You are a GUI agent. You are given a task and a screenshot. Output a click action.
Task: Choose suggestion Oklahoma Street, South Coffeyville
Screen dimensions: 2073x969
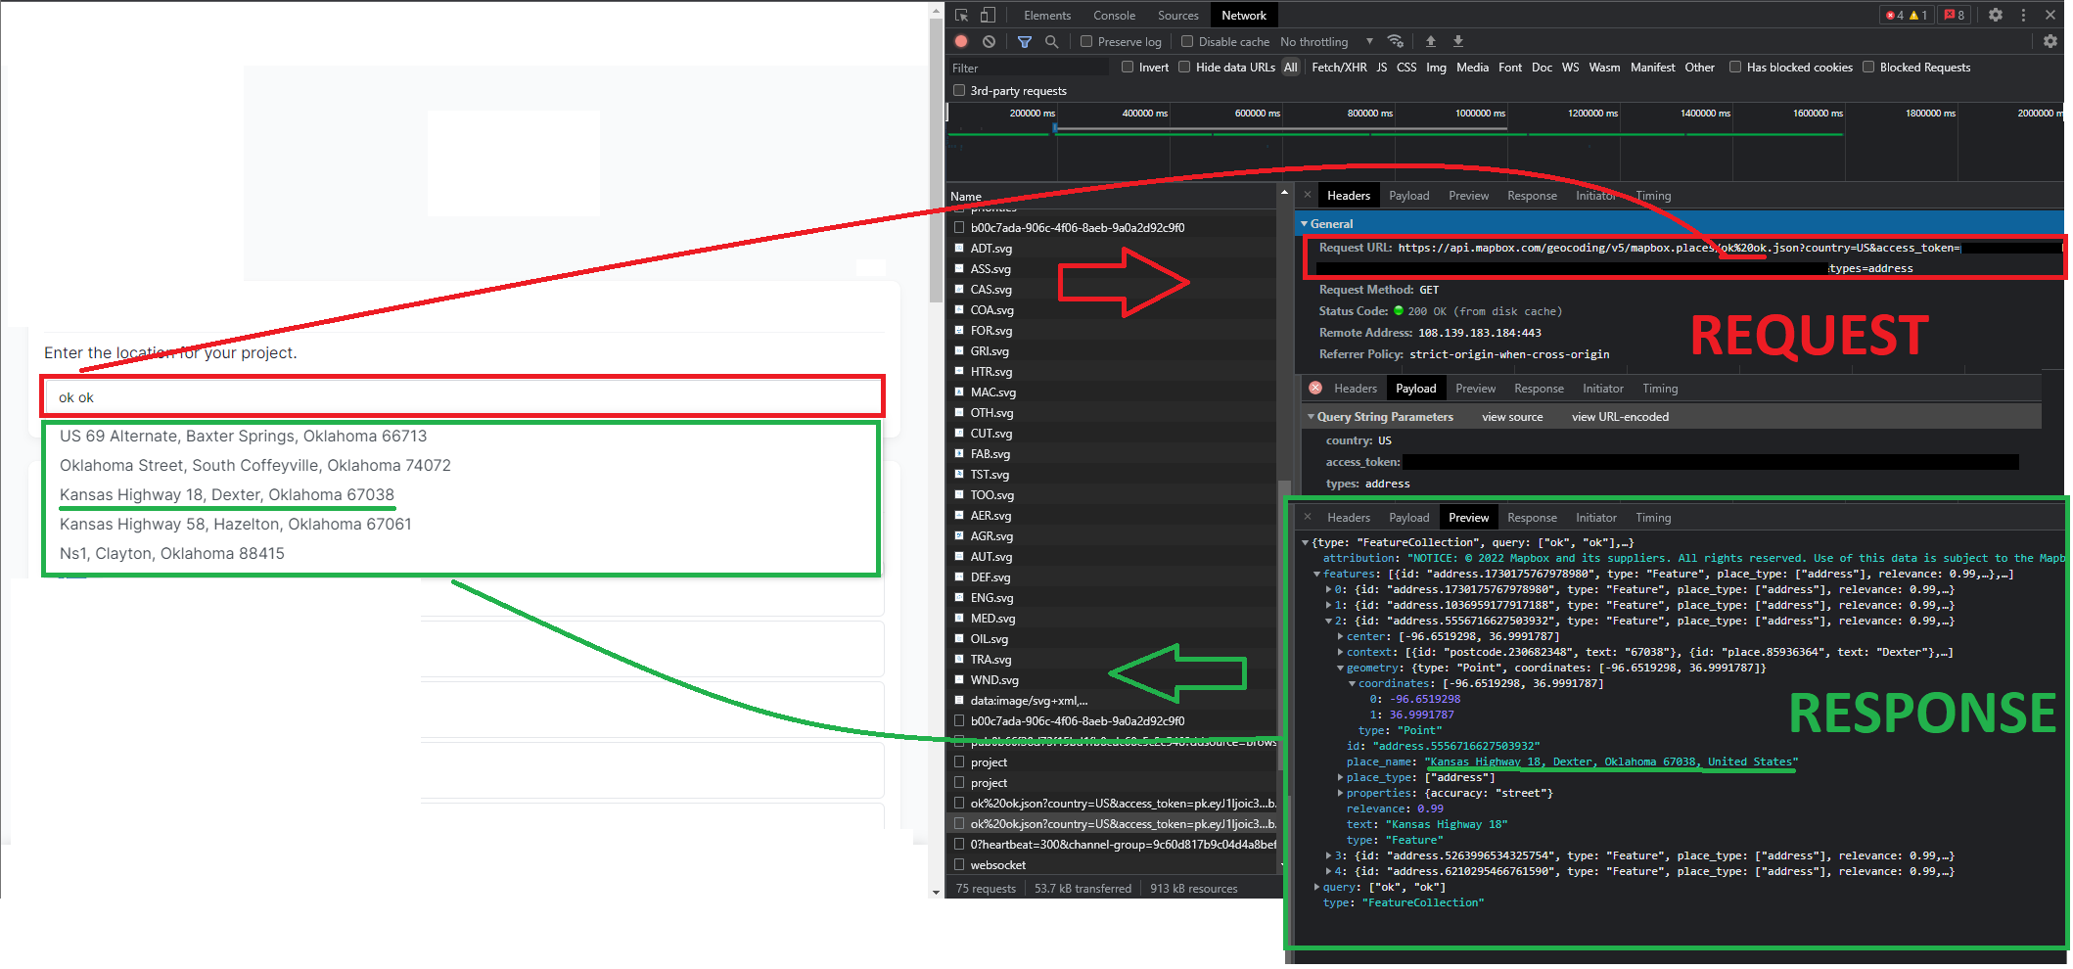coord(254,465)
